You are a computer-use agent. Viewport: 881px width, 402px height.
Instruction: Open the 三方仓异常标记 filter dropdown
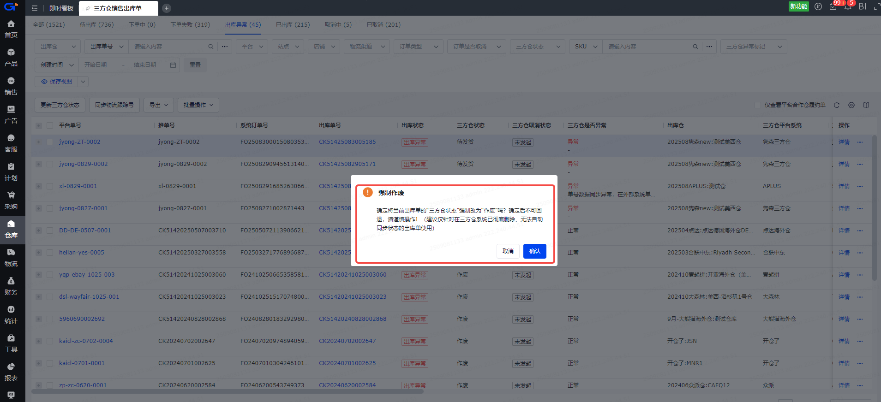coord(754,47)
